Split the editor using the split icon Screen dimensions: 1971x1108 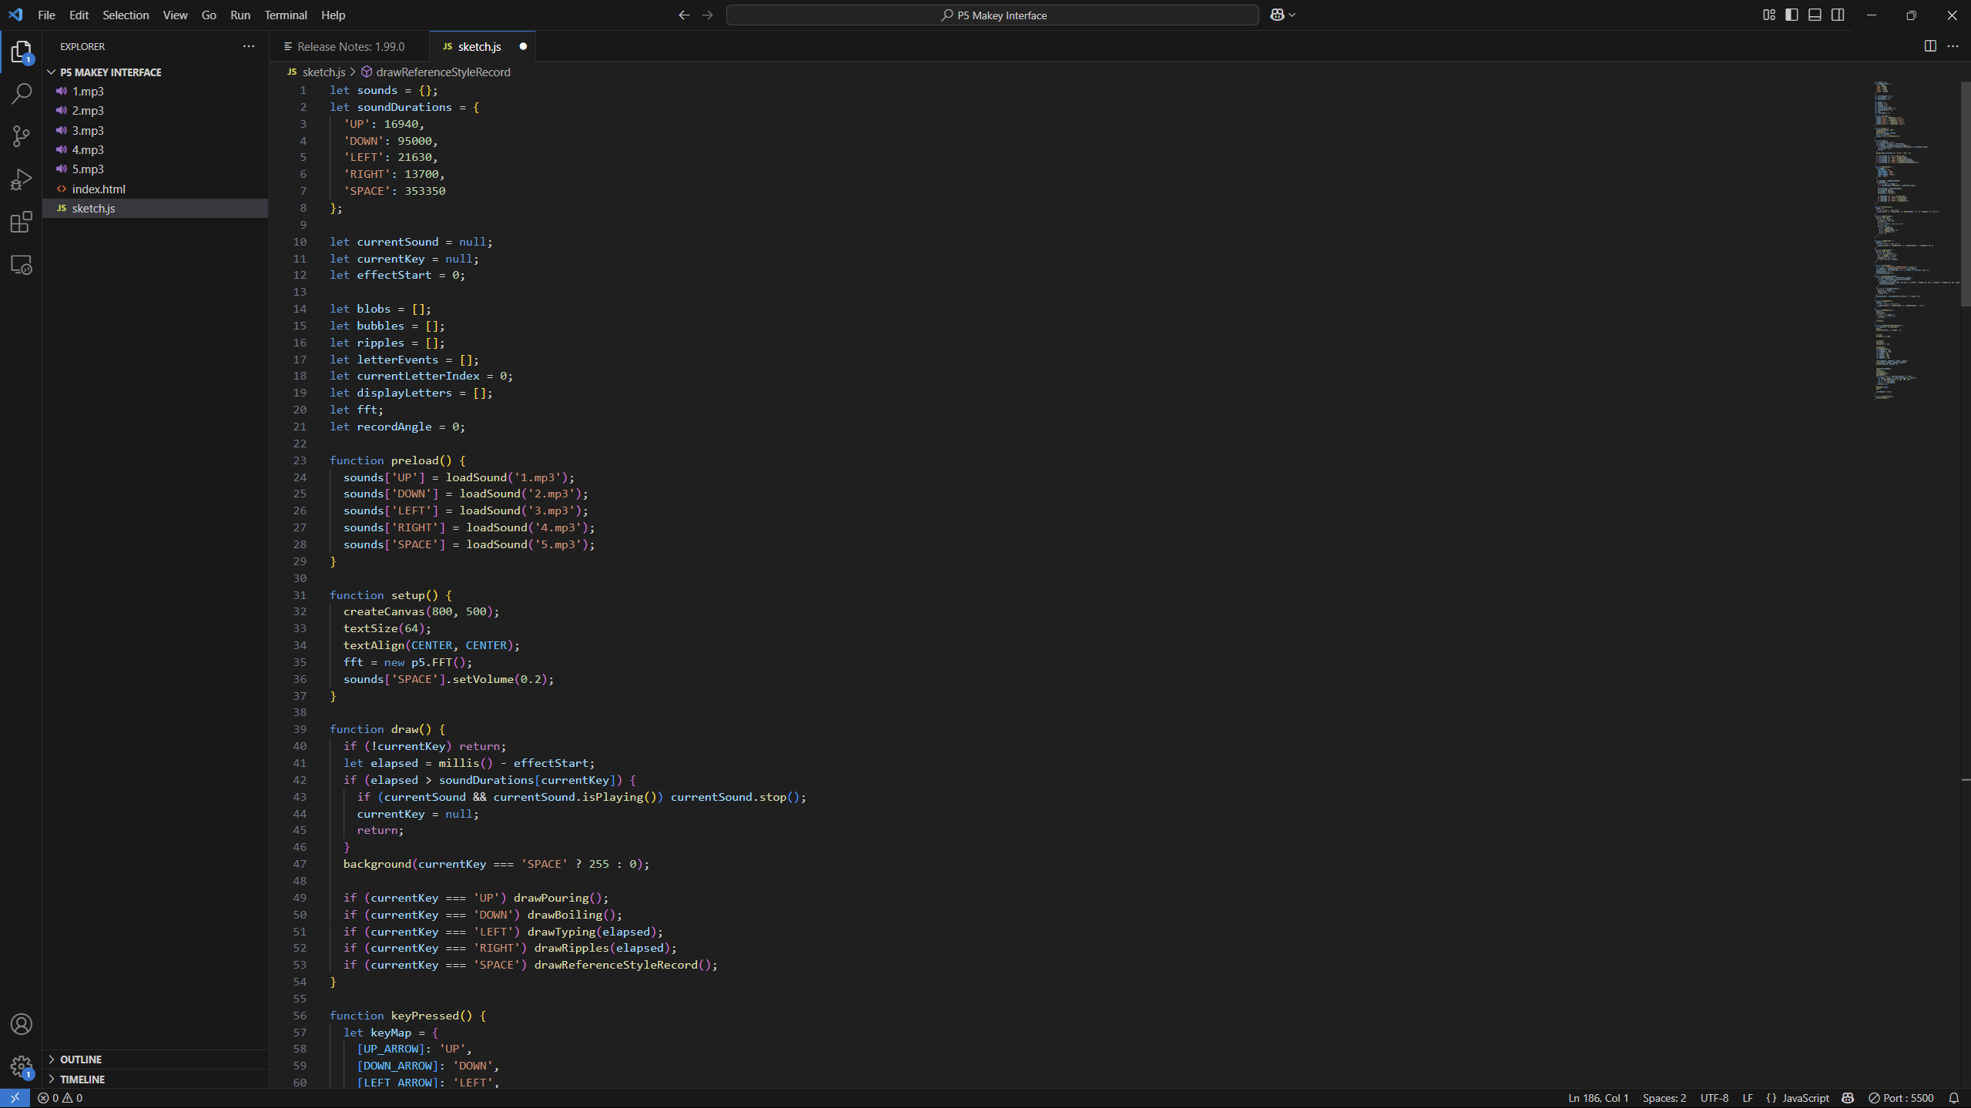point(1929,46)
